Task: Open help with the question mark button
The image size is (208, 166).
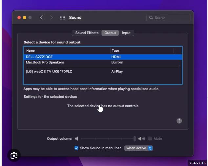Action: pyautogui.click(x=179, y=121)
